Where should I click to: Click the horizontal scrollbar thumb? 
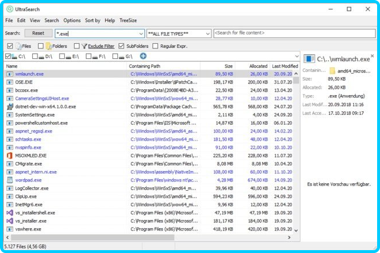[x=92, y=237]
